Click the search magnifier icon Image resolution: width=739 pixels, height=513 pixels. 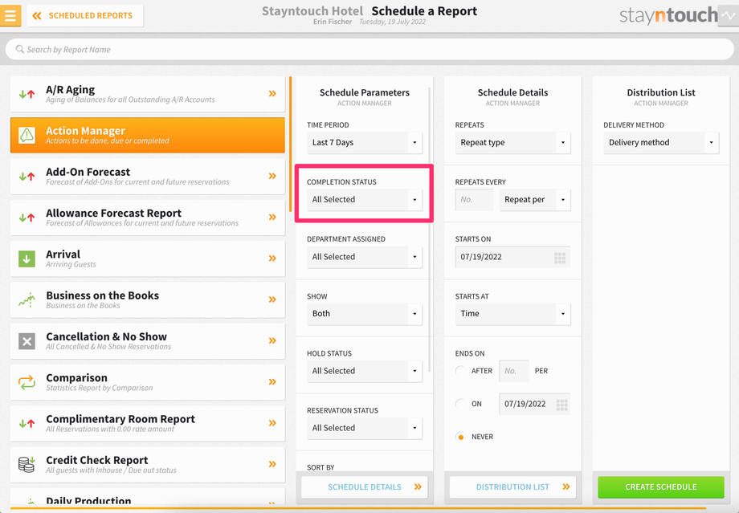(x=19, y=49)
